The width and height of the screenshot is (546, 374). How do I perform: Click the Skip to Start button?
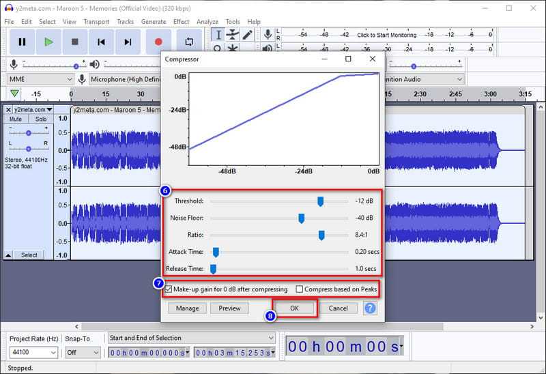101,42
